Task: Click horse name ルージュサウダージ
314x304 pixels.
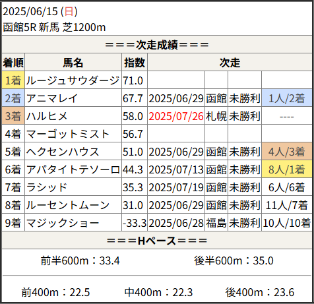Action: pos(73,80)
